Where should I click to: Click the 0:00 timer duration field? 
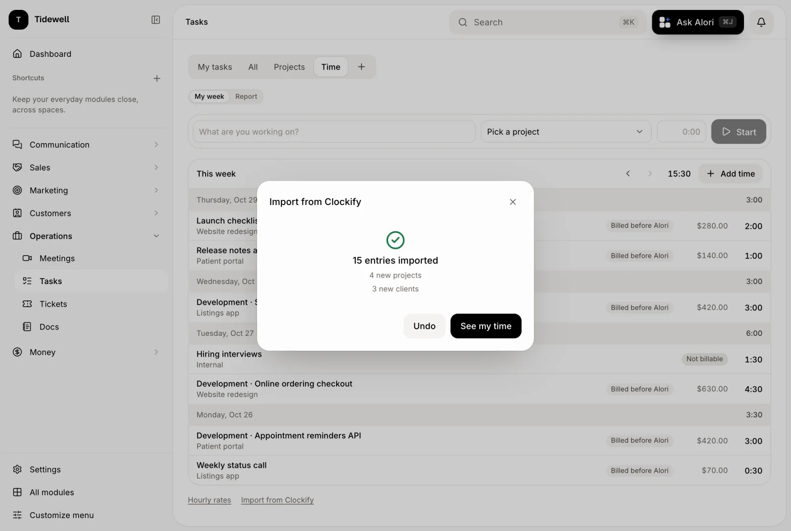(681, 132)
